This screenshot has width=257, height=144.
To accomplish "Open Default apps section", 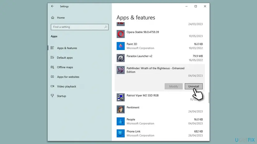I will point(65,58).
